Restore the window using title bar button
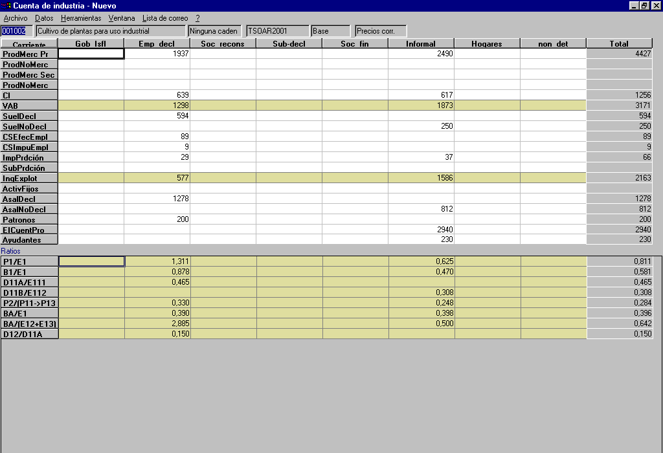The width and height of the screenshot is (663, 453). coord(644,6)
